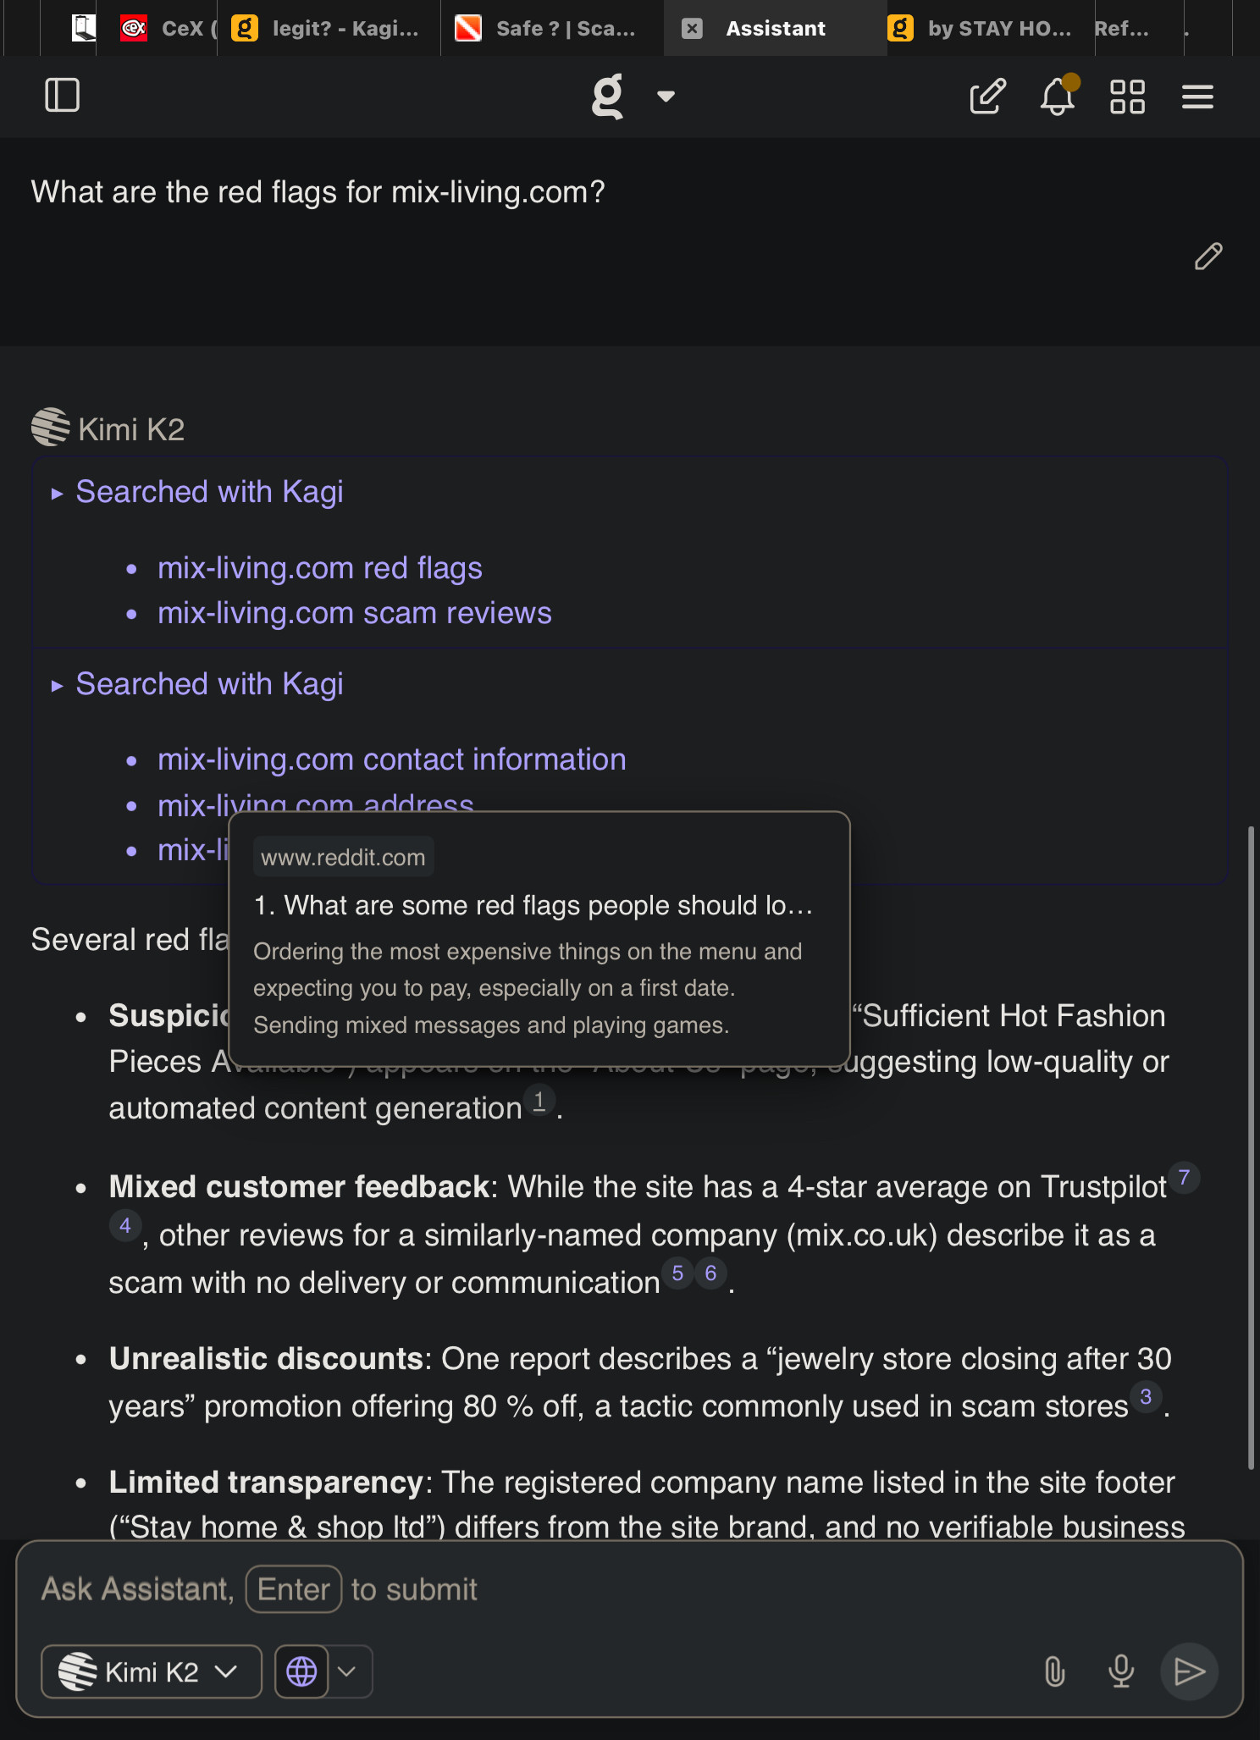The image size is (1260, 1740).
Task: Collapse second Searched with Kagi section
Action: coord(58,686)
